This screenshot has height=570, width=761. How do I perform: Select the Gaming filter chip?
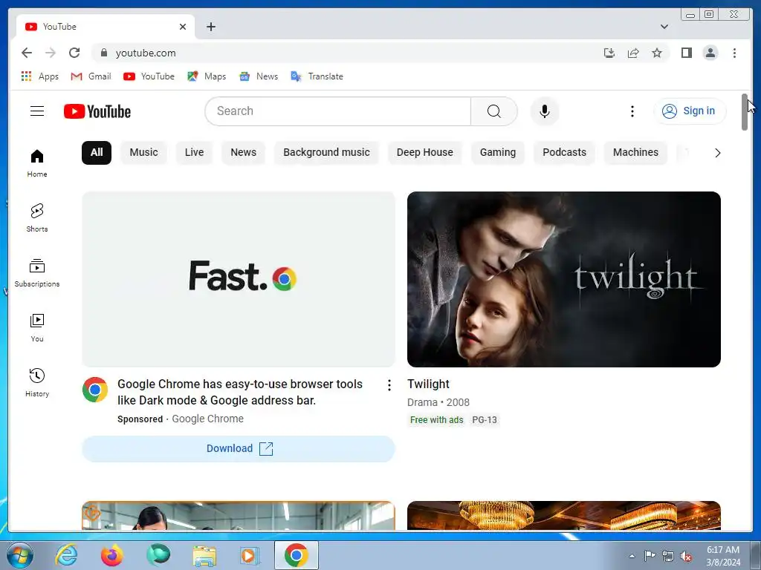point(497,153)
